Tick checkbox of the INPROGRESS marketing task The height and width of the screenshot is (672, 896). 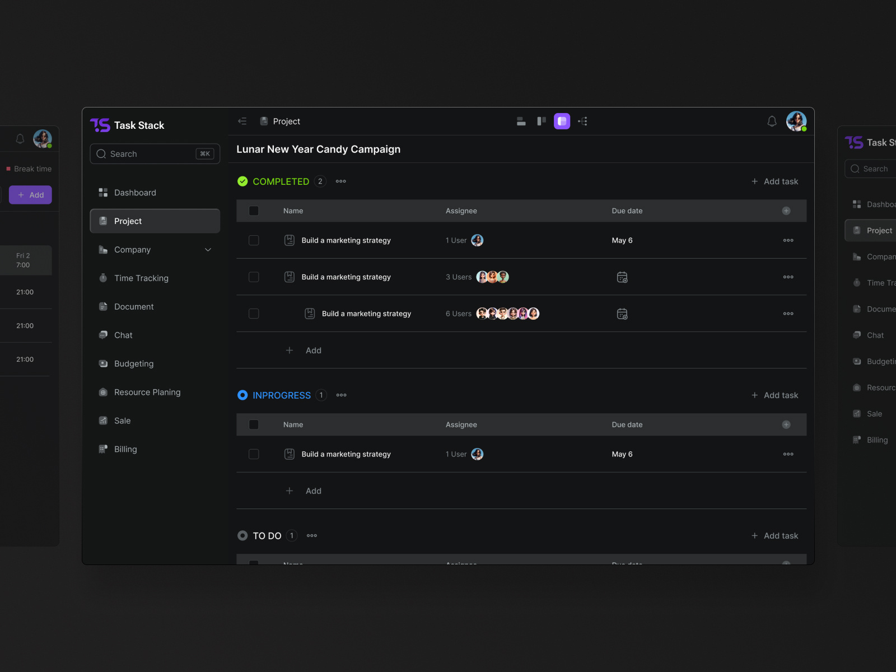click(x=254, y=454)
